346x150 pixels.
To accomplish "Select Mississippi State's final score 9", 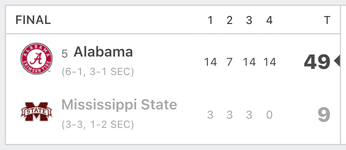I will pos(324,115).
